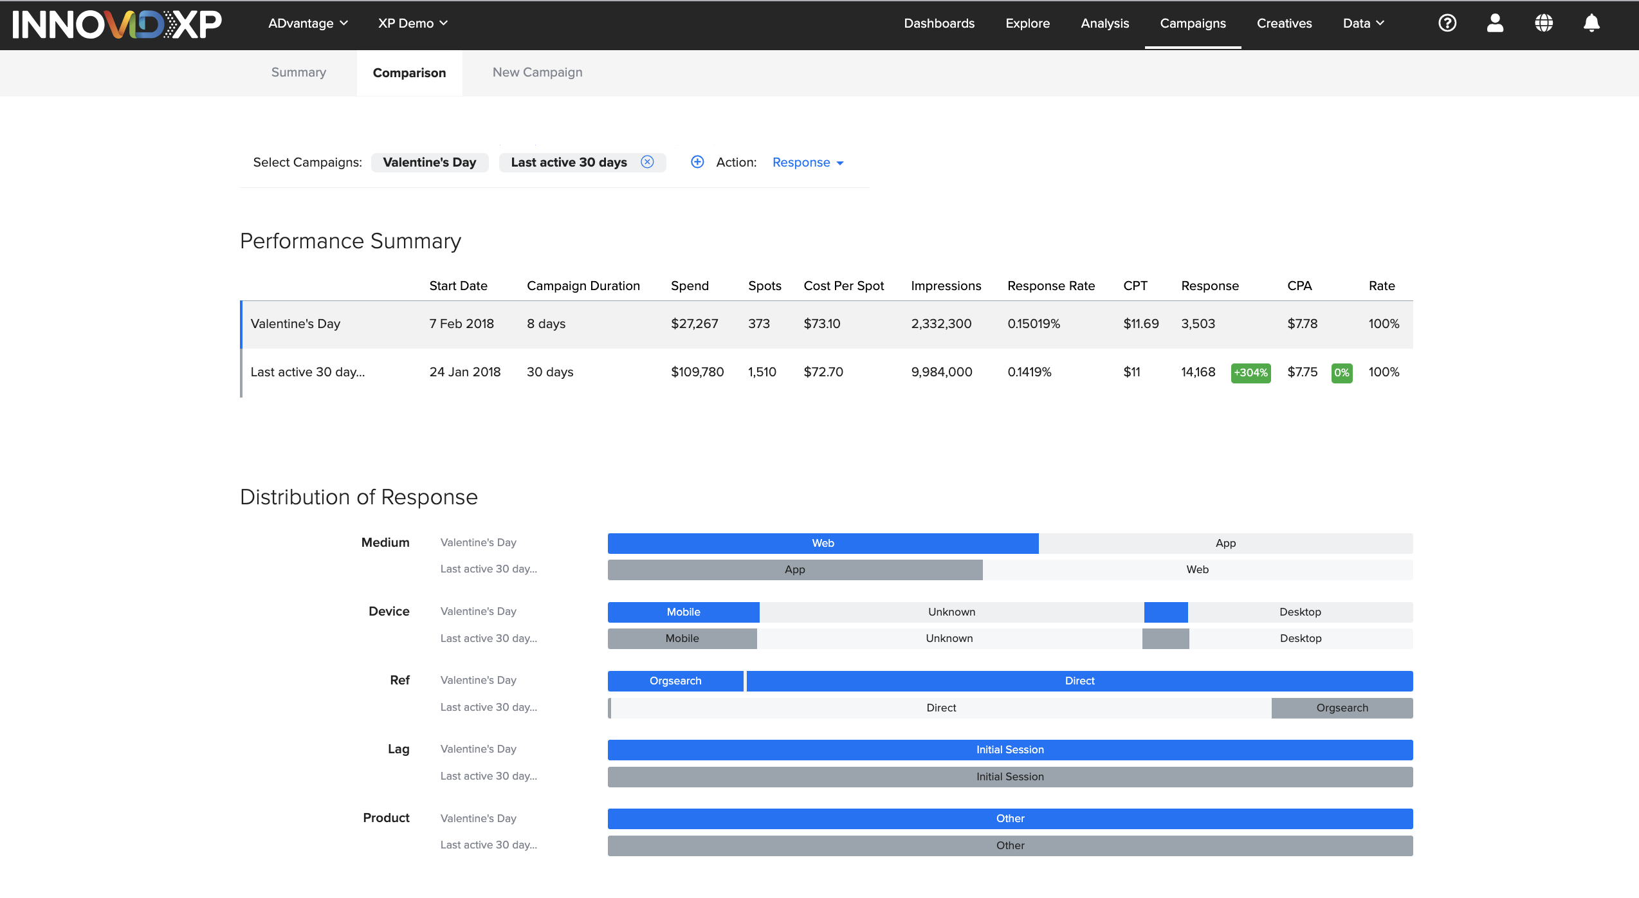The height and width of the screenshot is (898, 1639).
Task: Click the CPT column header
Action: 1135,286
